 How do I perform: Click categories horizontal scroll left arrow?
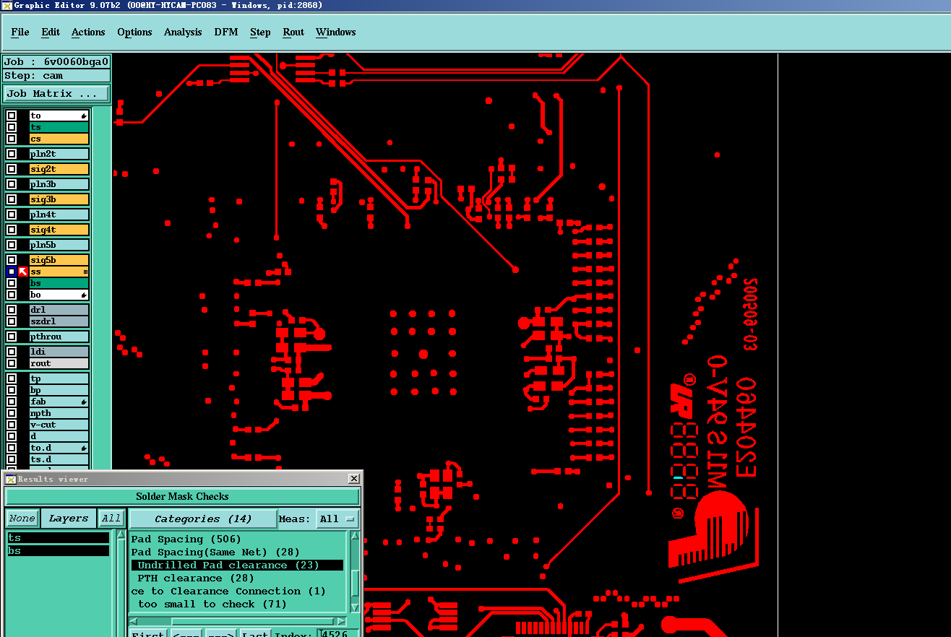pos(134,621)
